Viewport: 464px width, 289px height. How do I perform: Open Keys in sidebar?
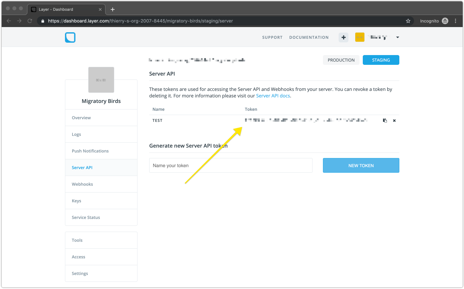[101, 201]
